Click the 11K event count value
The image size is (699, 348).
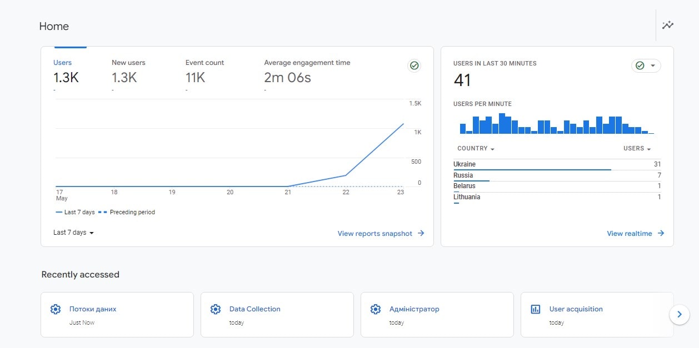coord(195,78)
